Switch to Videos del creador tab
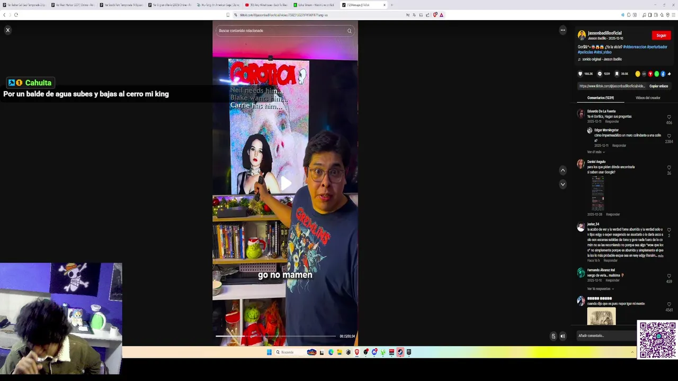This screenshot has height=381, width=678. pos(648,98)
